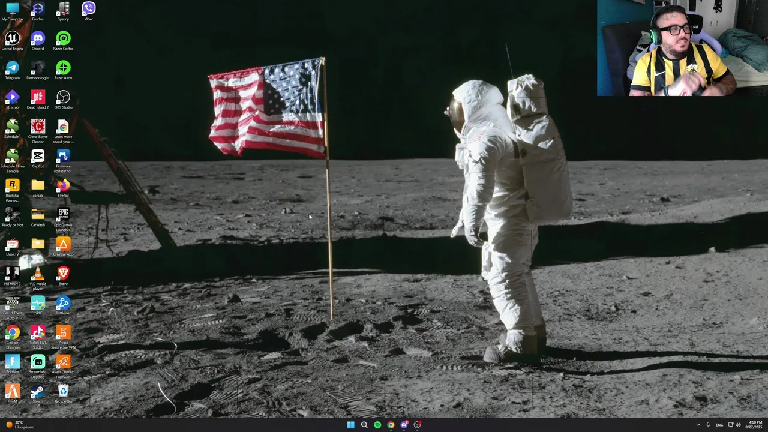Open the CapCut desktop shortcut
The width and height of the screenshot is (768, 432).
click(38, 158)
